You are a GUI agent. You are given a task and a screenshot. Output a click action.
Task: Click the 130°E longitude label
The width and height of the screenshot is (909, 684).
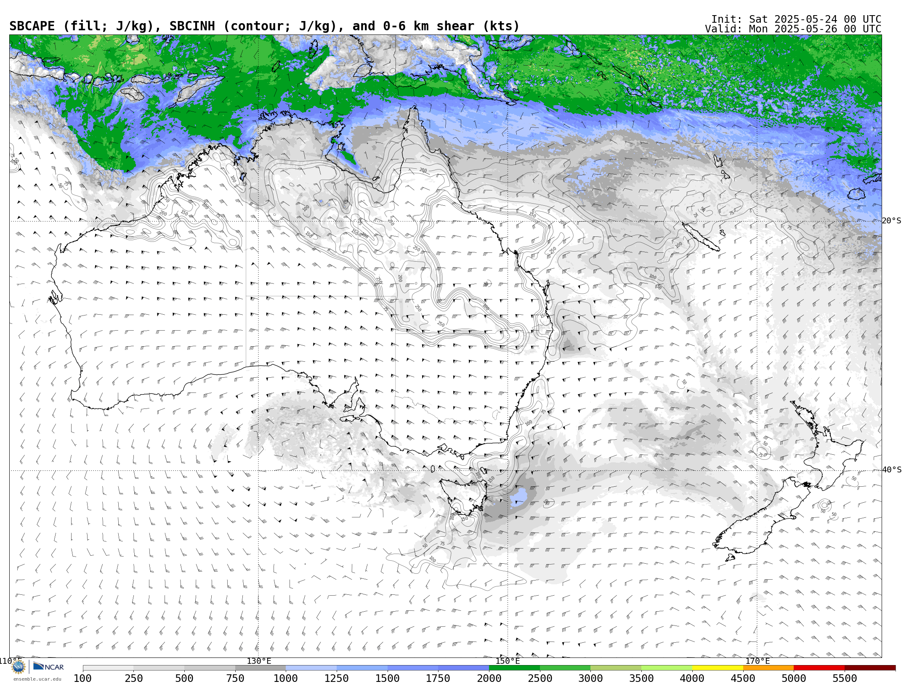(x=259, y=661)
